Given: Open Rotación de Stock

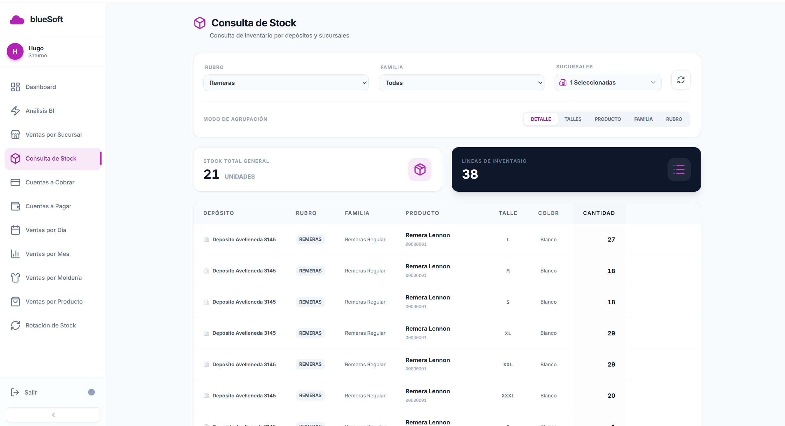Looking at the screenshot, I should click(x=51, y=325).
